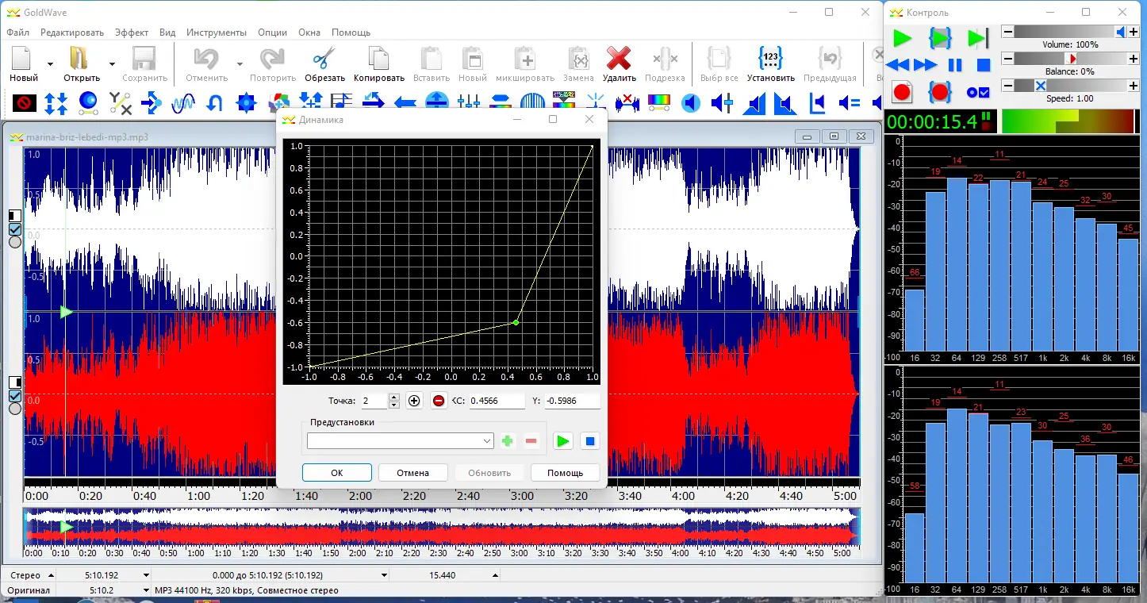Image resolution: width=1147 pixels, height=603 pixels.
Task: Open the Эффект menu
Action: point(131,33)
